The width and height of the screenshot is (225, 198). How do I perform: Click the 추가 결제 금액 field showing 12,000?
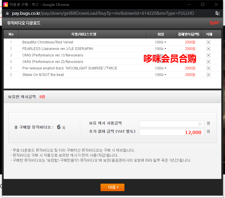tap(171, 132)
